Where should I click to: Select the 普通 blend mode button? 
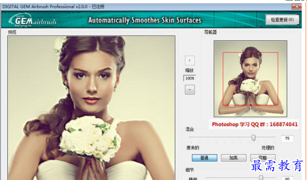pyautogui.click(x=205, y=157)
